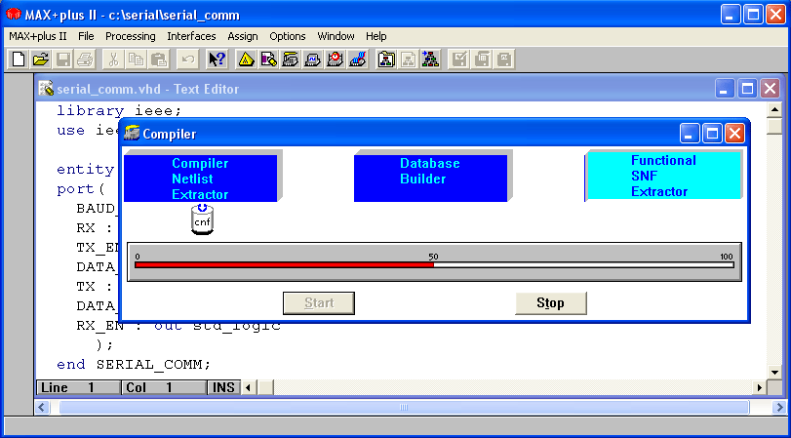791x438 pixels.
Task: Open the File menu
Action: click(86, 36)
